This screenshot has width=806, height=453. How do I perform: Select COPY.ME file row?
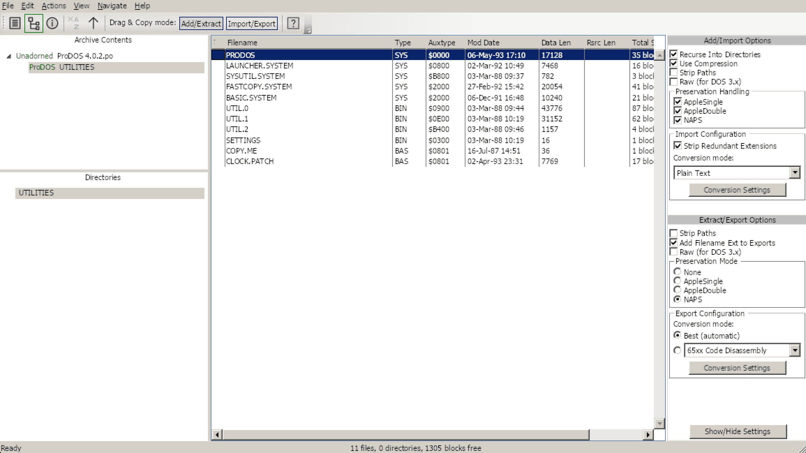coord(433,151)
